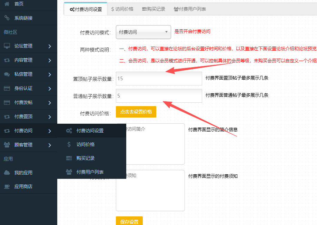Click the link icon beside 系统链接

tap(7, 18)
